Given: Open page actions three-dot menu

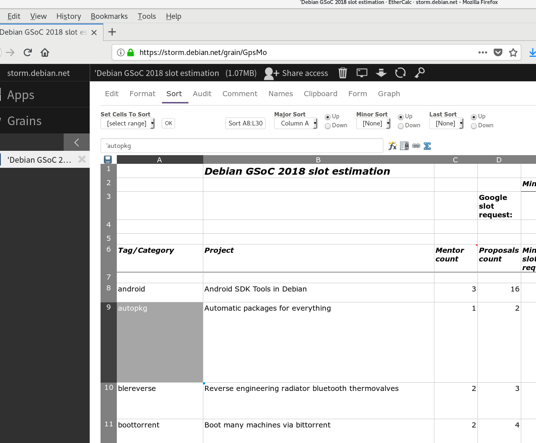Looking at the screenshot, I should click(x=482, y=52).
